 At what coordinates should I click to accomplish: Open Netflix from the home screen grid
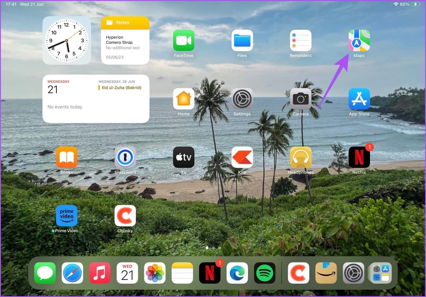click(x=359, y=157)
